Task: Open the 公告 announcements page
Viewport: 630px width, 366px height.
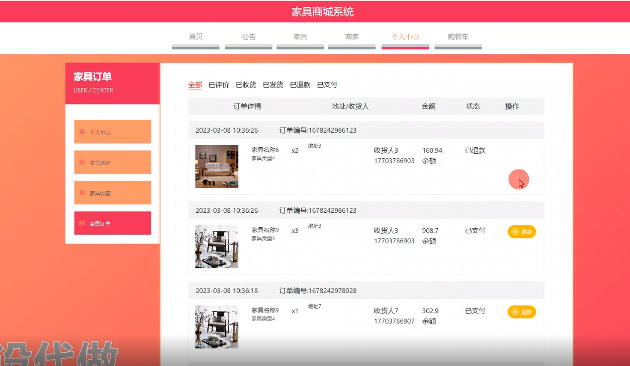Action: pyautogui.click(x=249, y=37)
